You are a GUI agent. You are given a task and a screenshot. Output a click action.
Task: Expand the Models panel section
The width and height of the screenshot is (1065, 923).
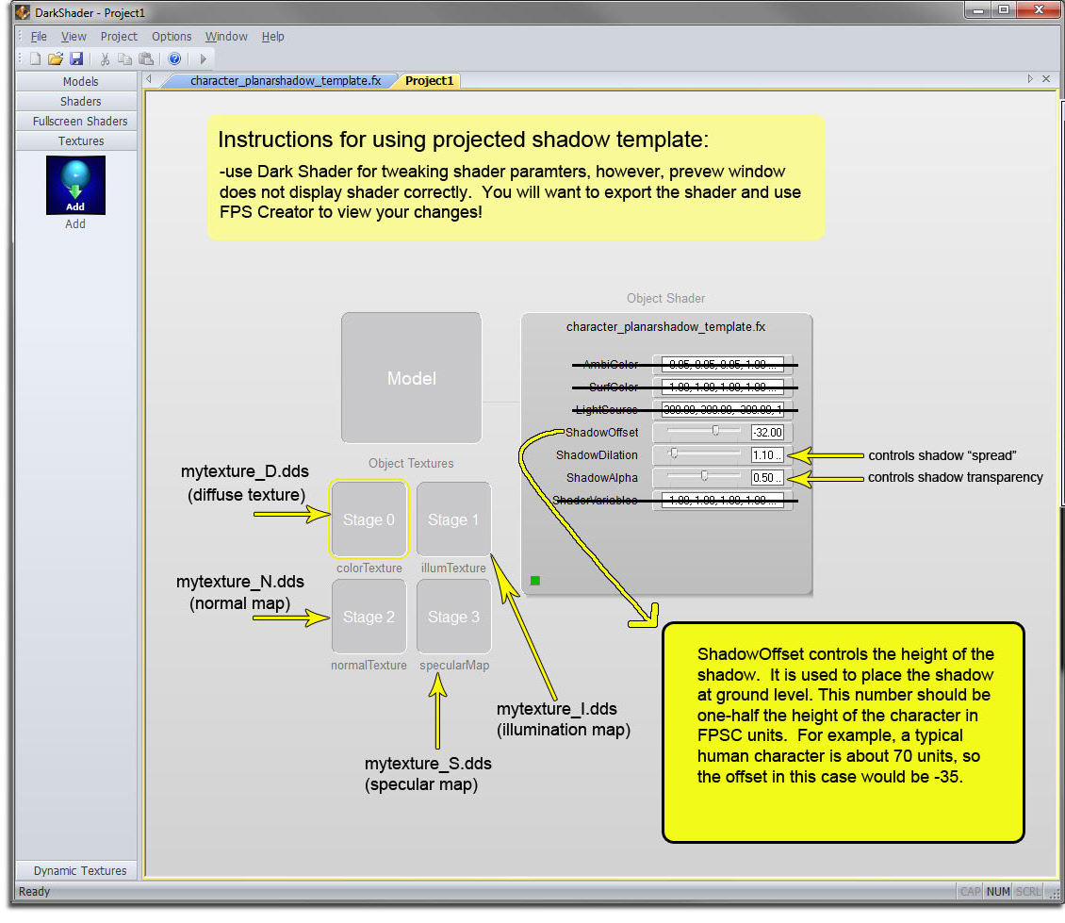[81, 82]
